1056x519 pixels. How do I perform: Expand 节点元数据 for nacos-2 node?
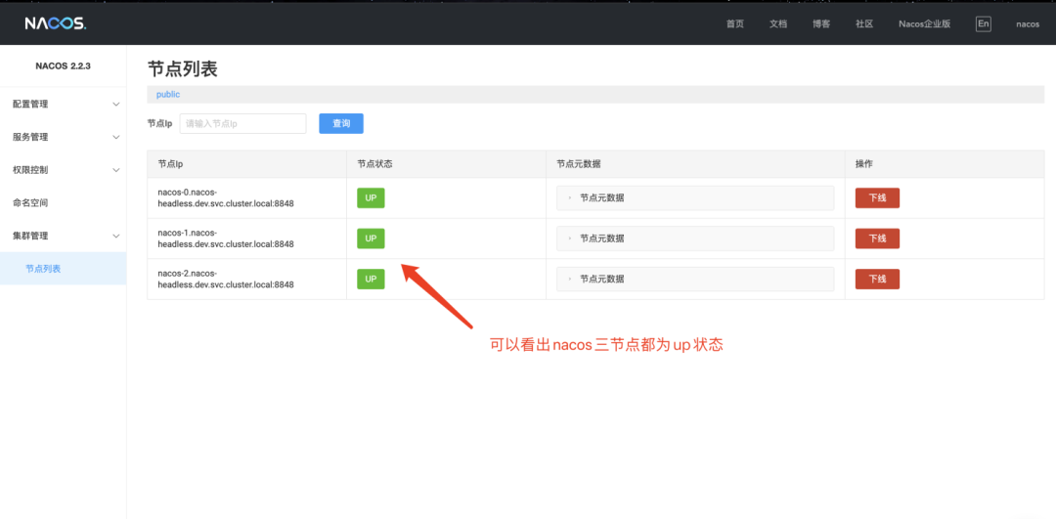695,280
